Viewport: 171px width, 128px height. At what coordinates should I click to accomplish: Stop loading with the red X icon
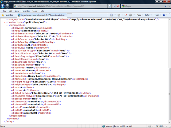pos(118,6)
